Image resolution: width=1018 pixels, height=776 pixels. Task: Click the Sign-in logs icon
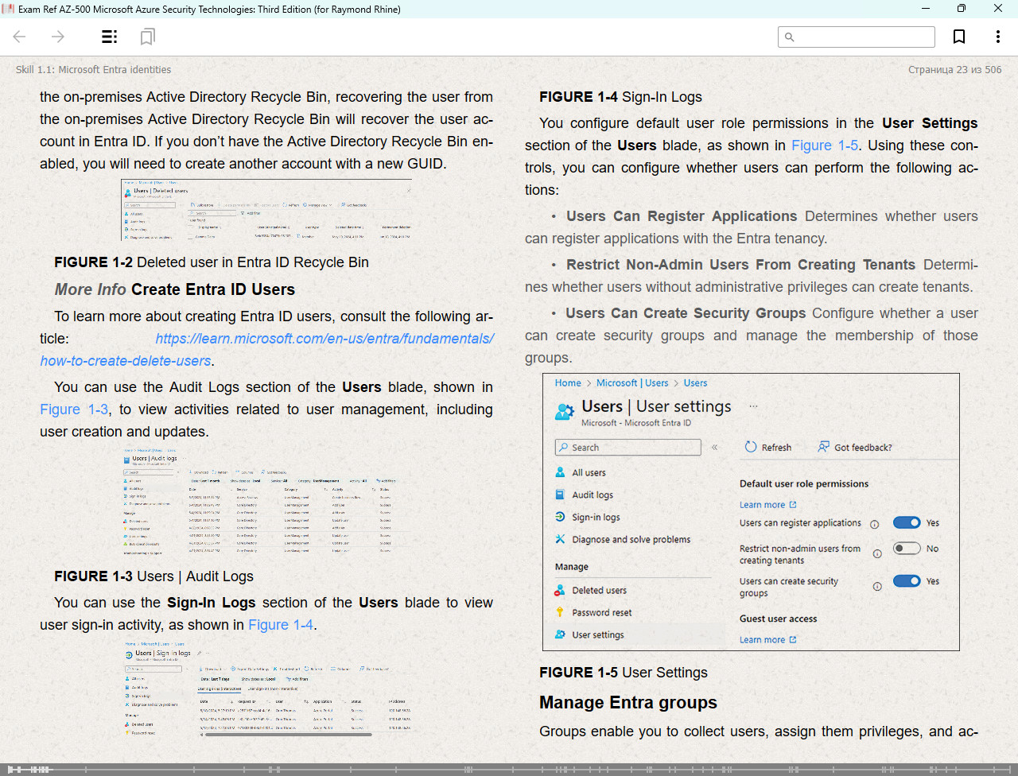click(560, 517)
